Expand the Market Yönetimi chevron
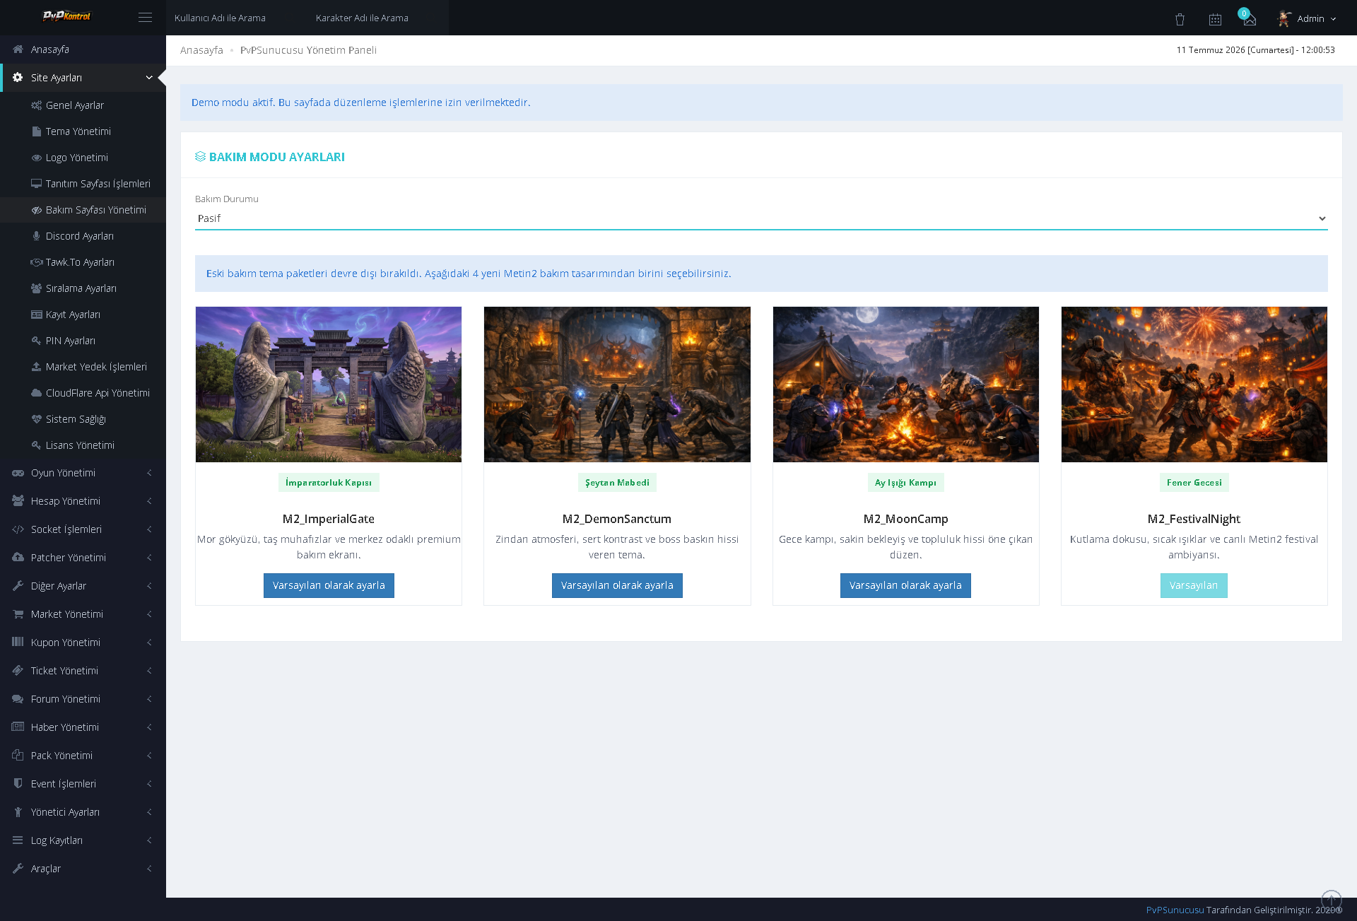Image resolution: width=1357 pixels, height=921 pixels. click(x=149, y=614)
